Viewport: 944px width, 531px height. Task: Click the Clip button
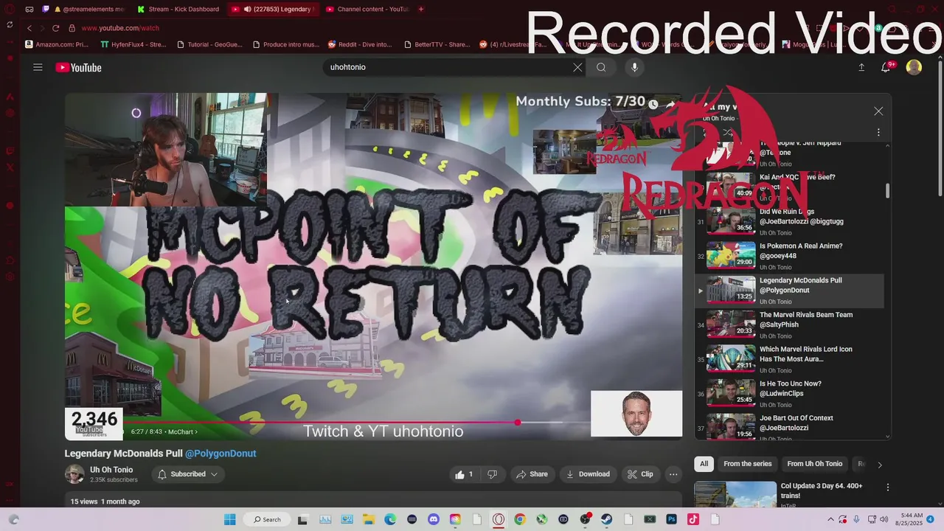(640, 474)
